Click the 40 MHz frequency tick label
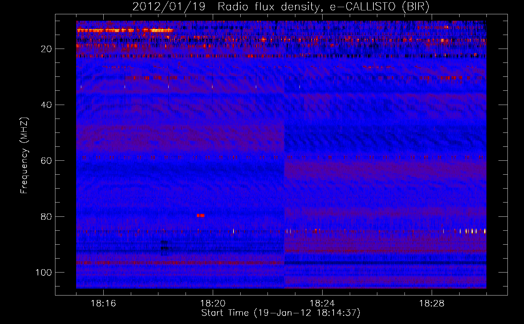Viewport: 524px width, 324px height. click(x=46, y=105)
